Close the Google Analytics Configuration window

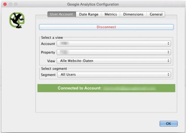pyautogui.click(x=5, y=4)
